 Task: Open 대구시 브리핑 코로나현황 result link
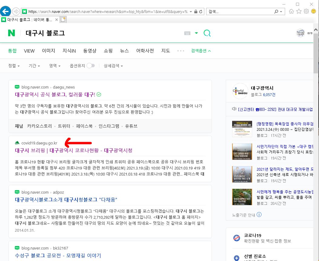pos(74,150)
